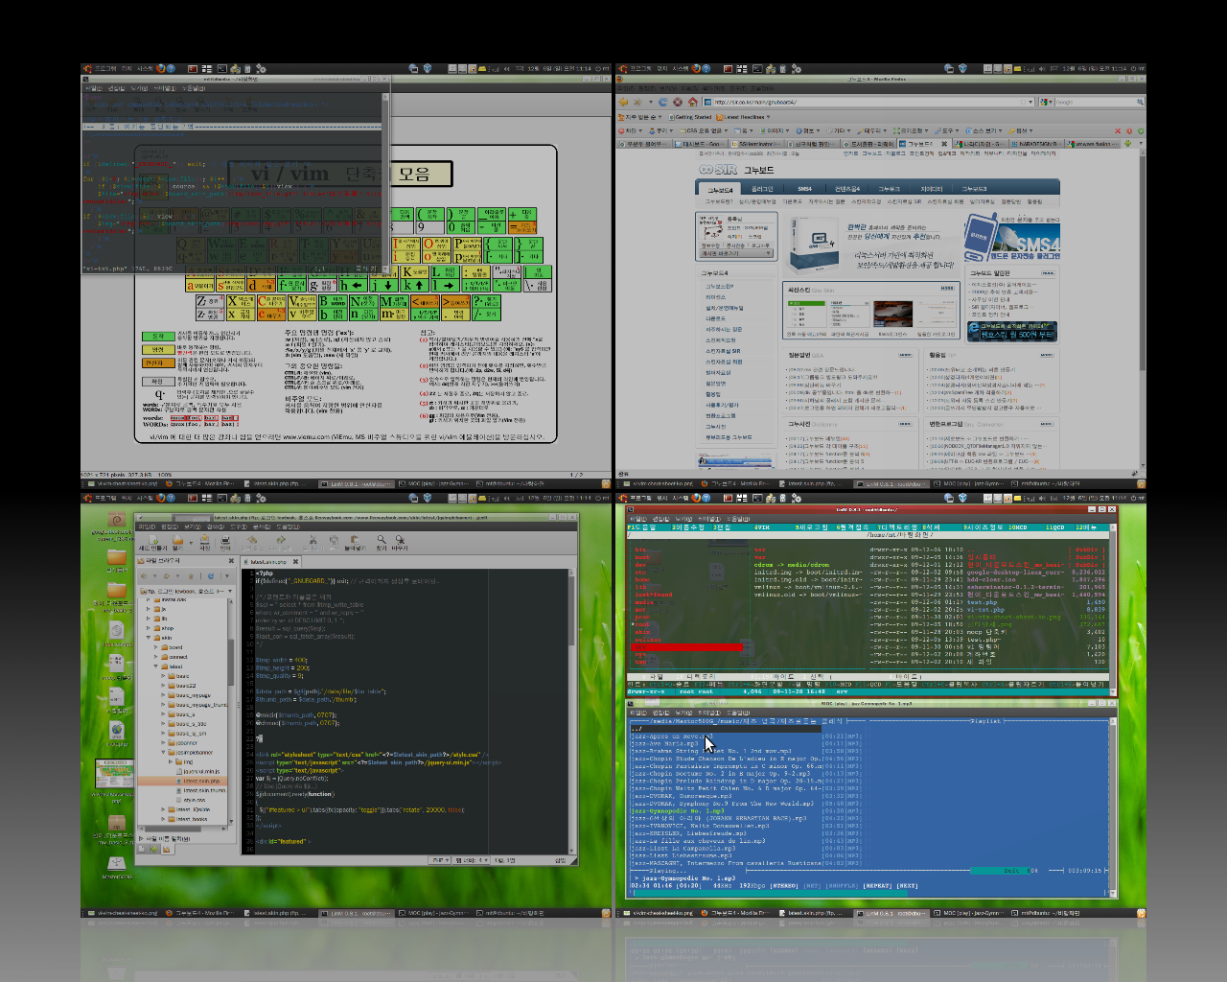Toggle REPEAT mode in the MOC player
Screen dimensions: 1227x982
[x=875, y=885]
